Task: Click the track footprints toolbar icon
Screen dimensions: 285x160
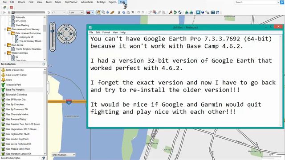Action: click(x=180, y=12)
